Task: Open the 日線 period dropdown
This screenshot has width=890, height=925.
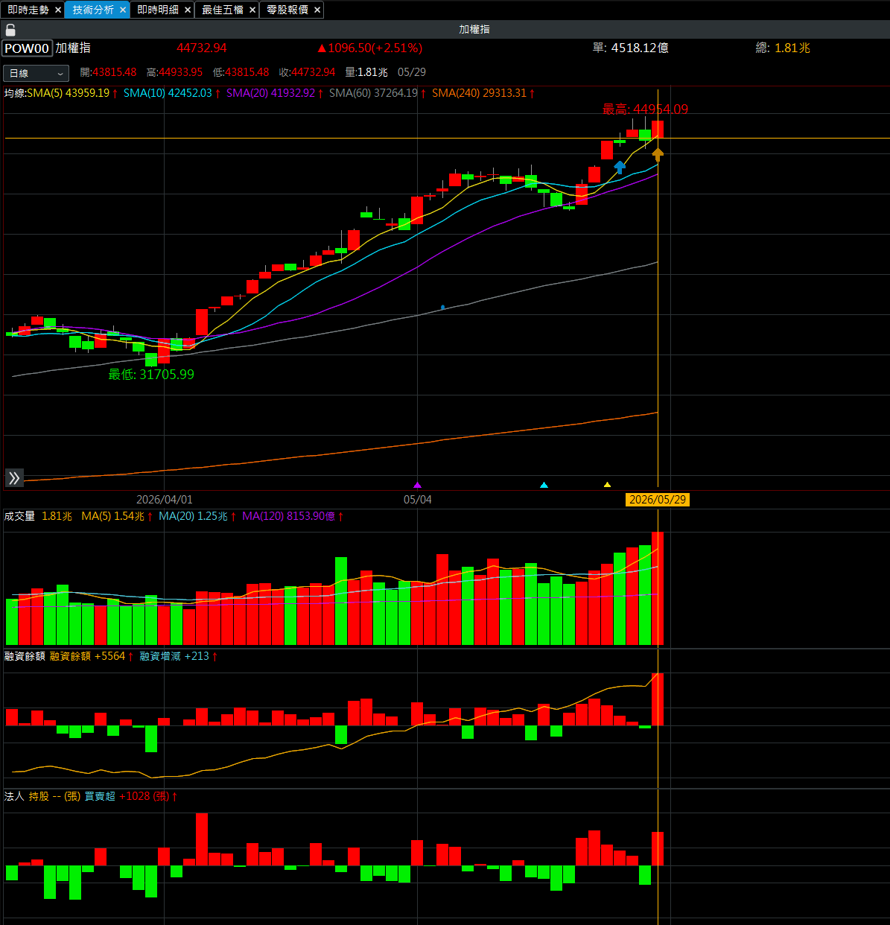Action: (x=36, y=73)
